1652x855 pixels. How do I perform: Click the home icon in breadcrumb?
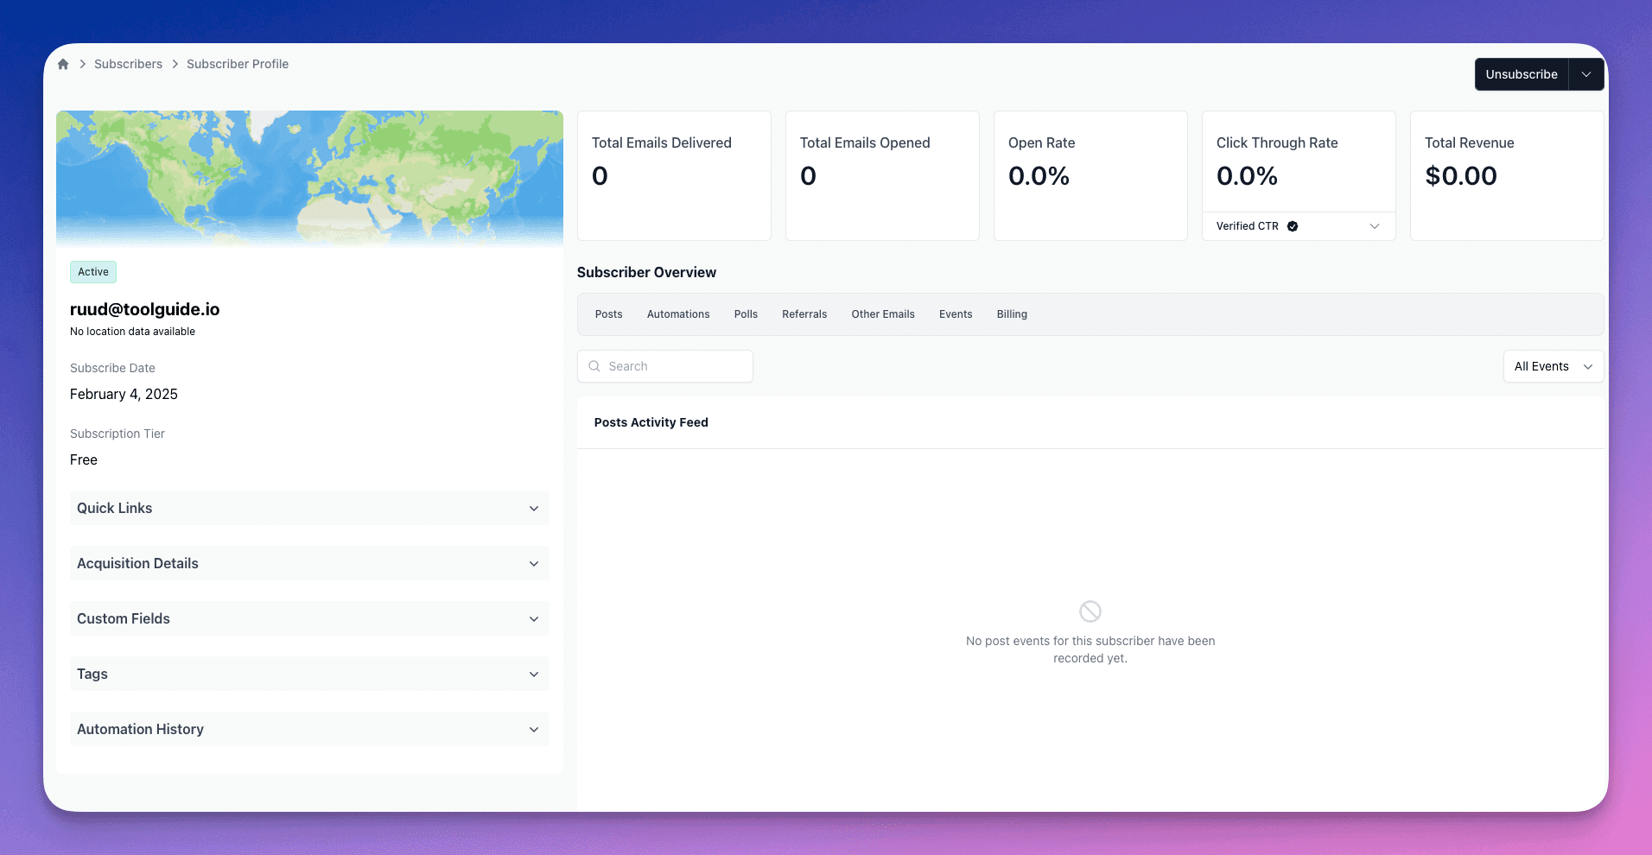click(63, 64)
